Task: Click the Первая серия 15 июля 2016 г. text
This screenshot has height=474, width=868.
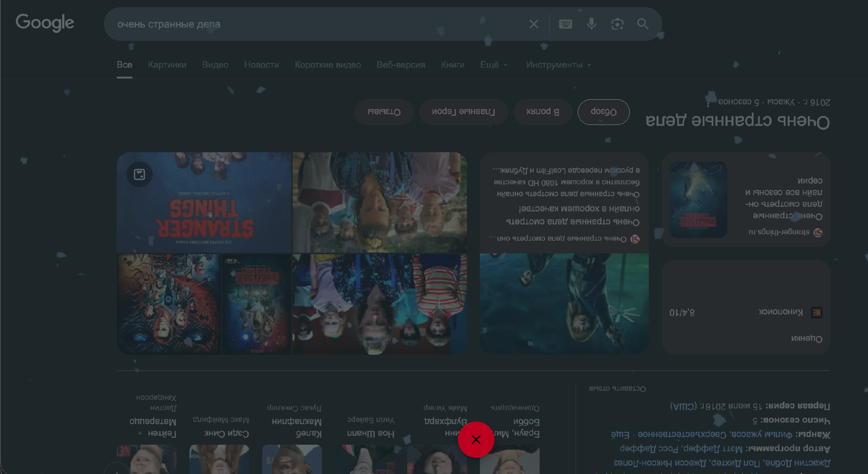Action: point(750,406)
